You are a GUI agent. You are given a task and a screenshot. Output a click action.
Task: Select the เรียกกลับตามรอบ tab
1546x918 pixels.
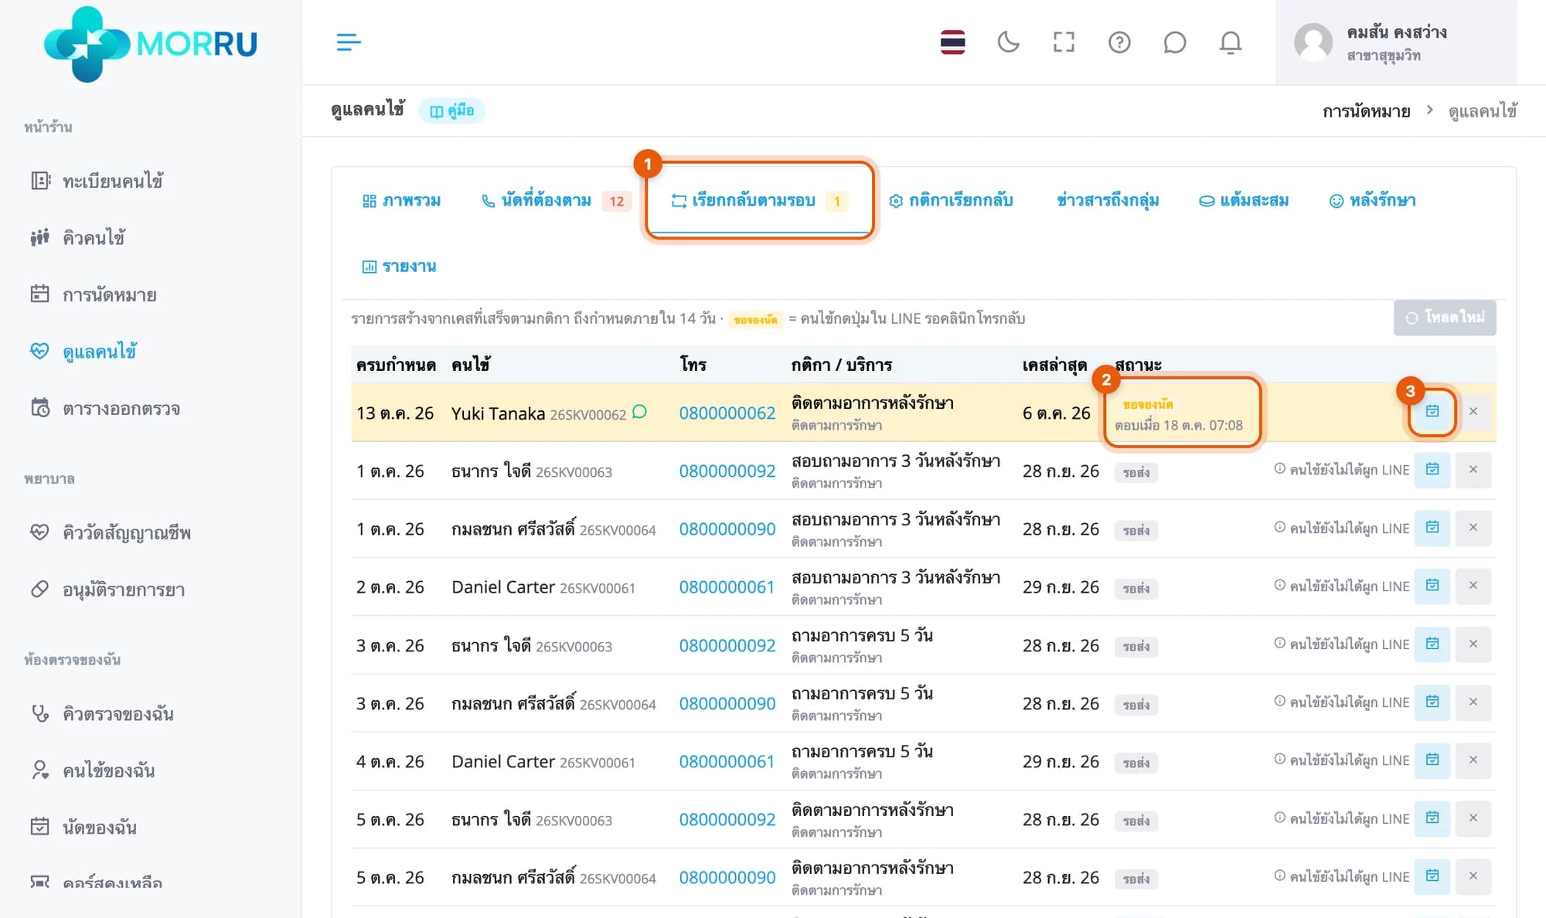[x=759, y=200]
